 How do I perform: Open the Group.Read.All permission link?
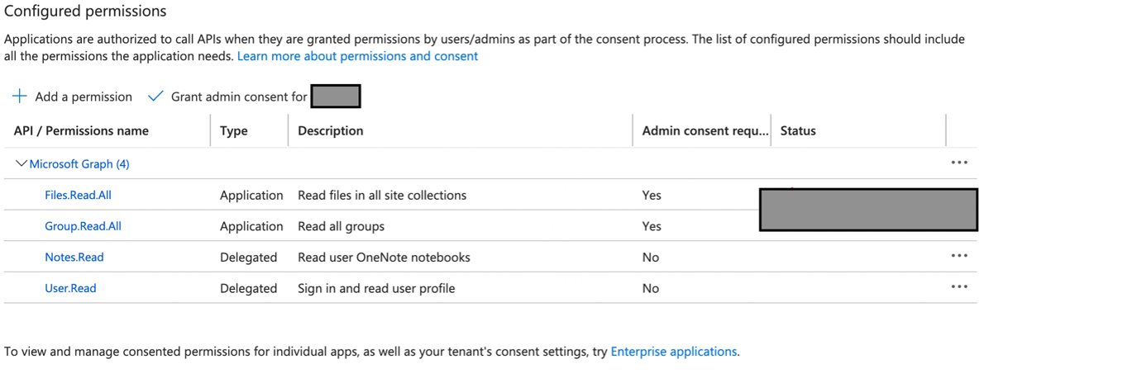pyautogui.click(x=83, y=226)
